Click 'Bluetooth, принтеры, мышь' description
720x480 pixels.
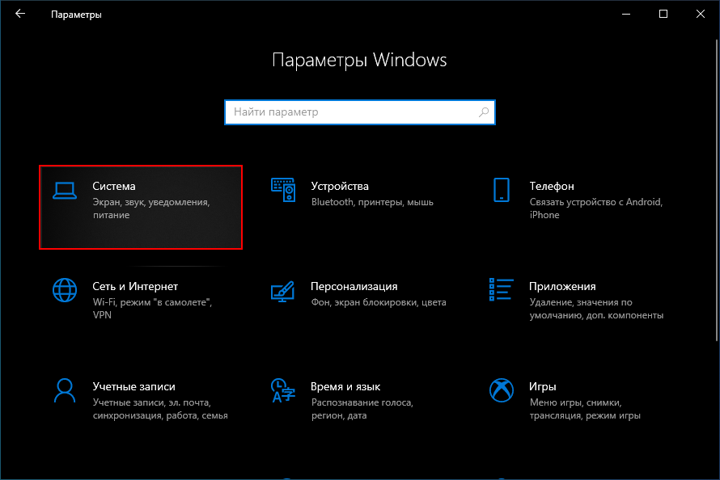[x=372, y=202]
